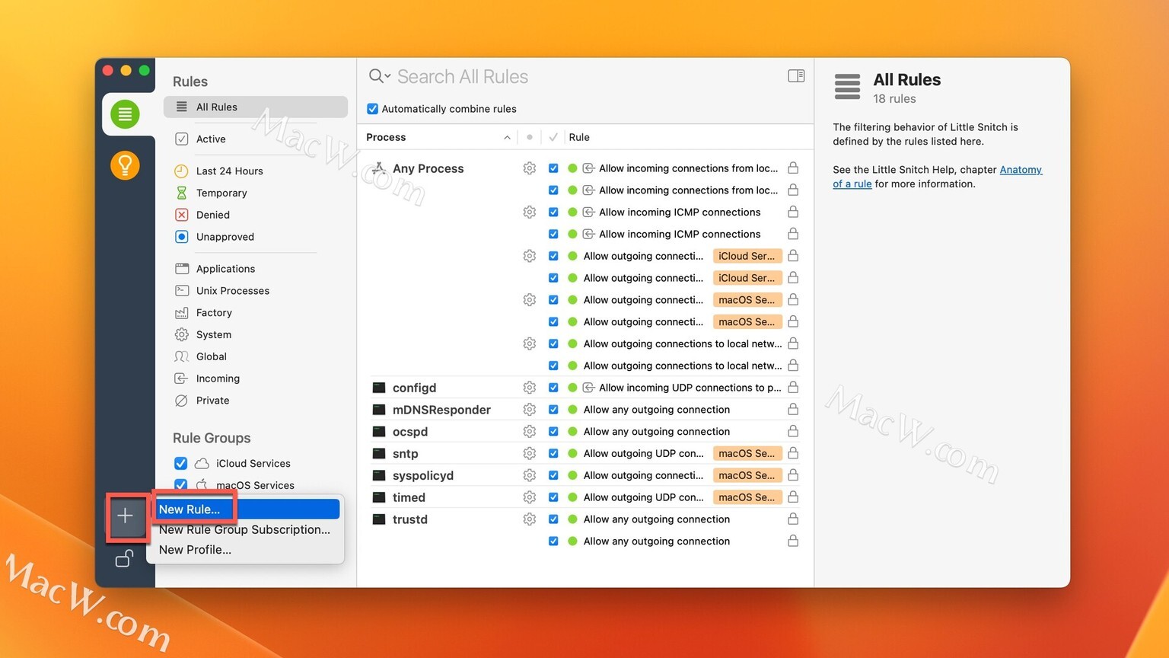Sort by status dot column header
Image resolution: width=1169 pixels, height=658 pixels.
530,137
